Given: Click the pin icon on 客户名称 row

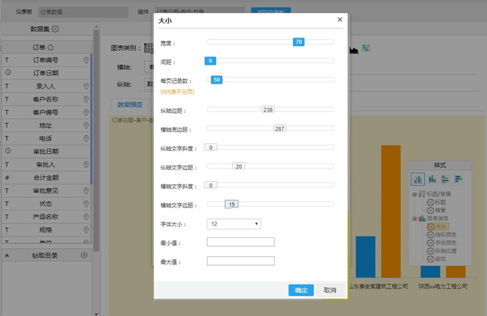Looking at the screenshot, I should coord(86,100).
